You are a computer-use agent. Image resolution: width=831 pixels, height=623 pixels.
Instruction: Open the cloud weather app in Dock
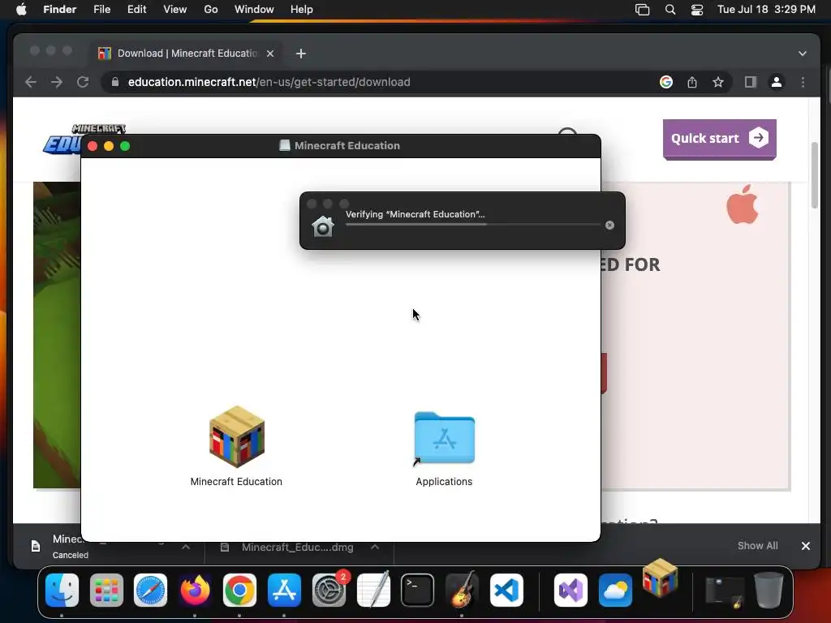click(x=615, y=590)
